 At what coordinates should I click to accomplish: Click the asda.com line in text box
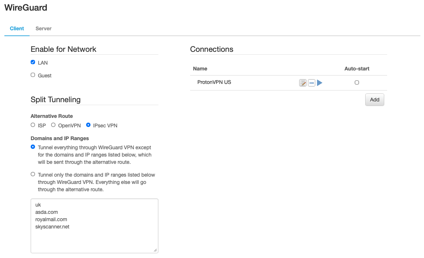(46, 212)
